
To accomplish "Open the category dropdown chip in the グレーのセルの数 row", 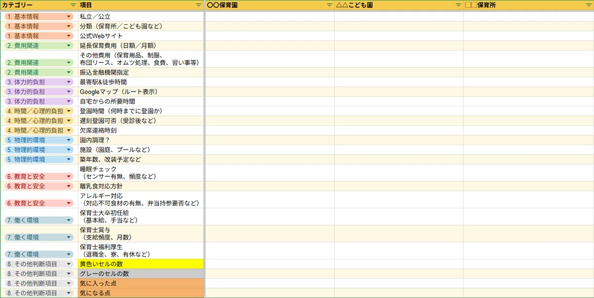I will pos(39,274).
